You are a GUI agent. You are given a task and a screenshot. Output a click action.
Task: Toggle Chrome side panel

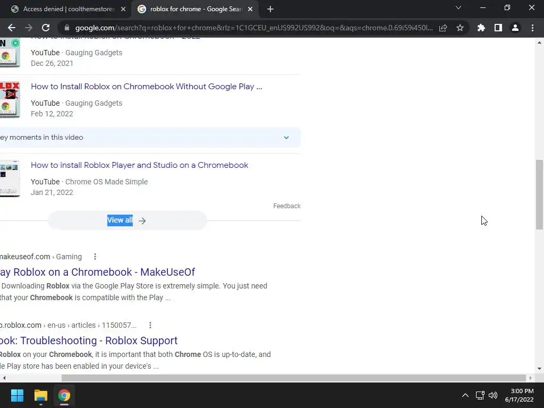[x=498, y=28]
